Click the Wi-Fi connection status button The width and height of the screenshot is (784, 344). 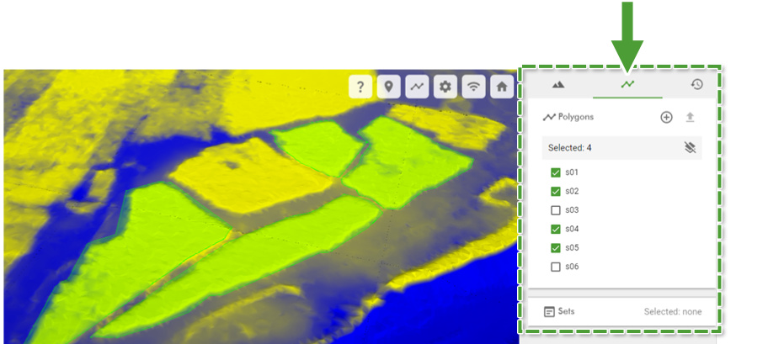pyautogui.click(x=473, y=87)
